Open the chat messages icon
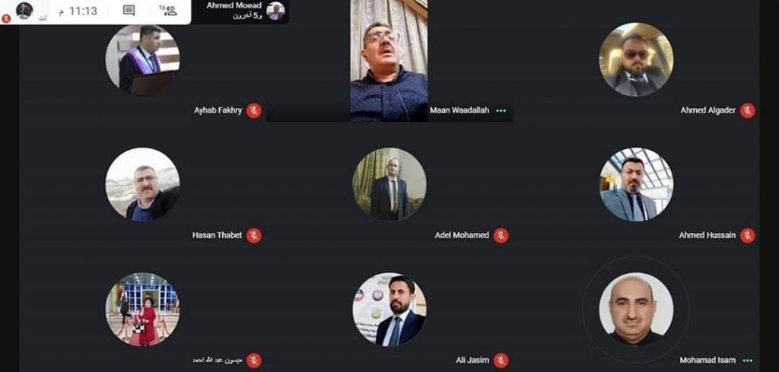 pyautogui.click(x=129, y=11)
